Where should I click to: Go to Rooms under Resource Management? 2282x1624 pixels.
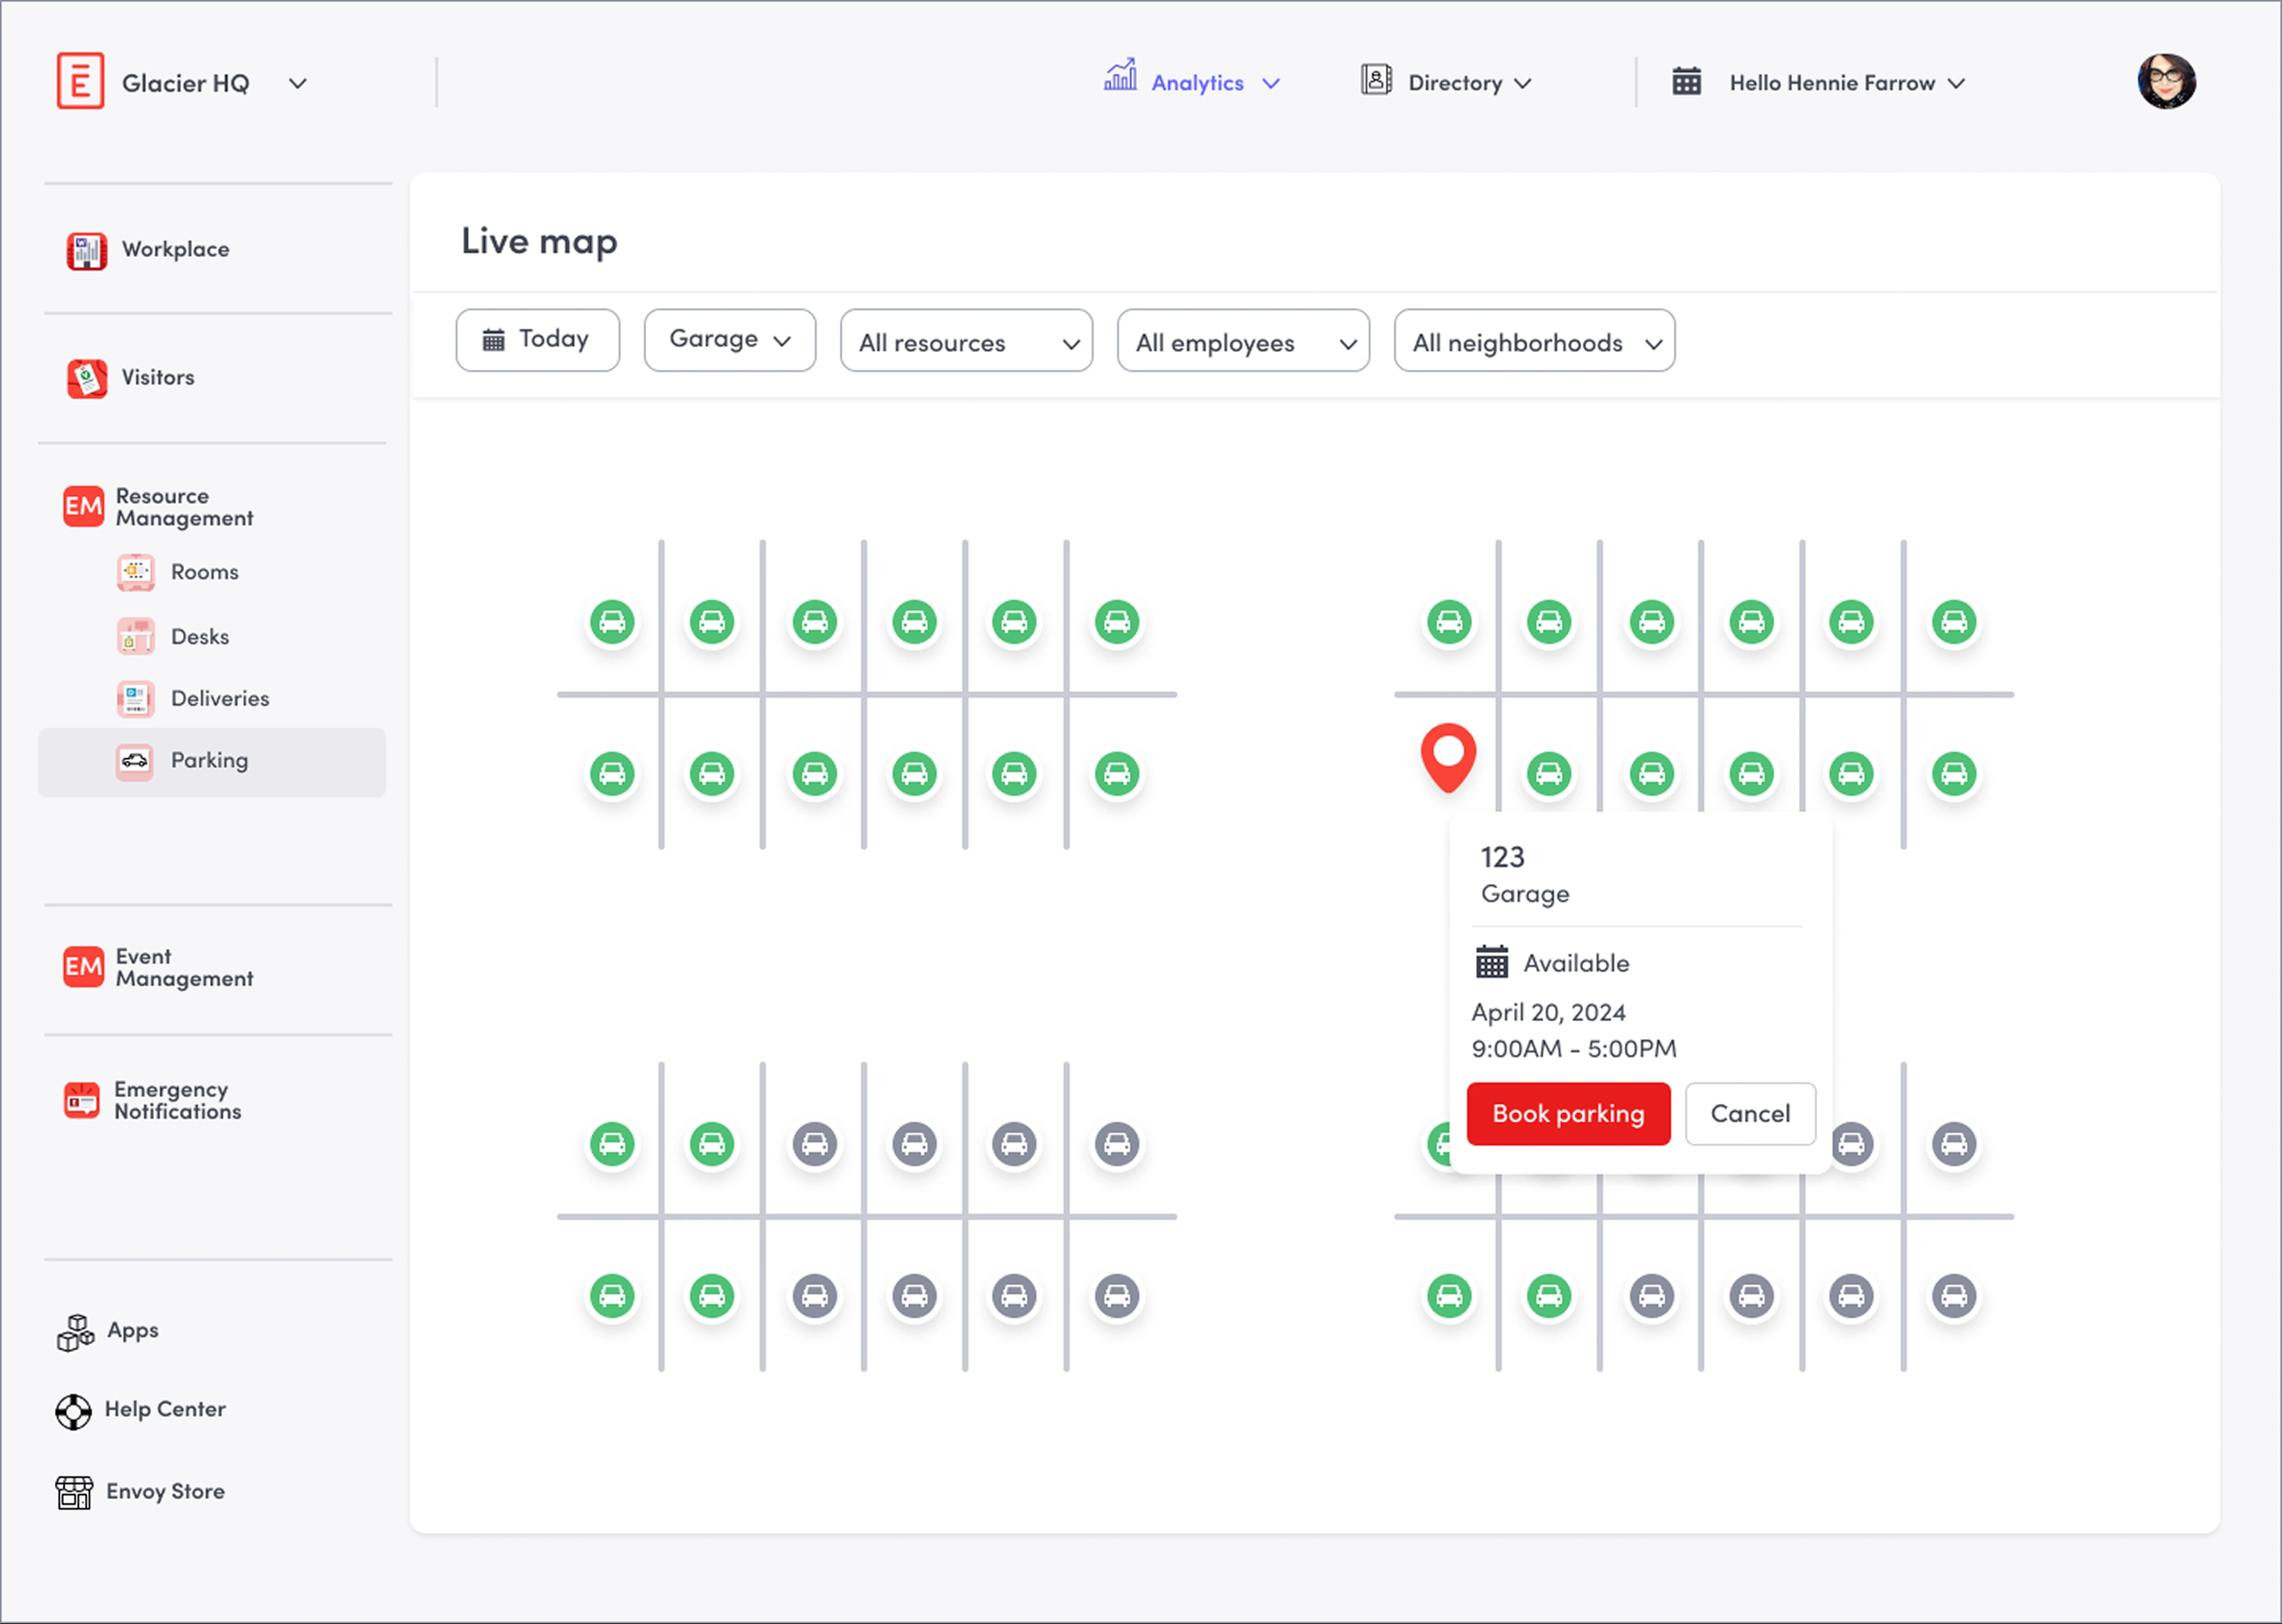point(178,572)
